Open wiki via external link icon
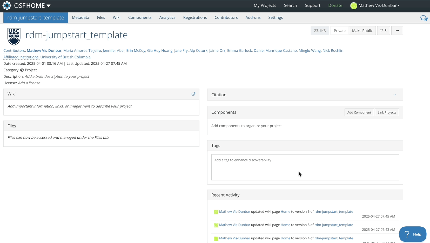This screenshot has height=243, width=430. tap(193, 94)
